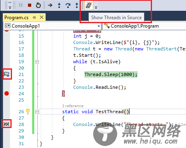
Task: Click line number 17
Action: (21, 49)
